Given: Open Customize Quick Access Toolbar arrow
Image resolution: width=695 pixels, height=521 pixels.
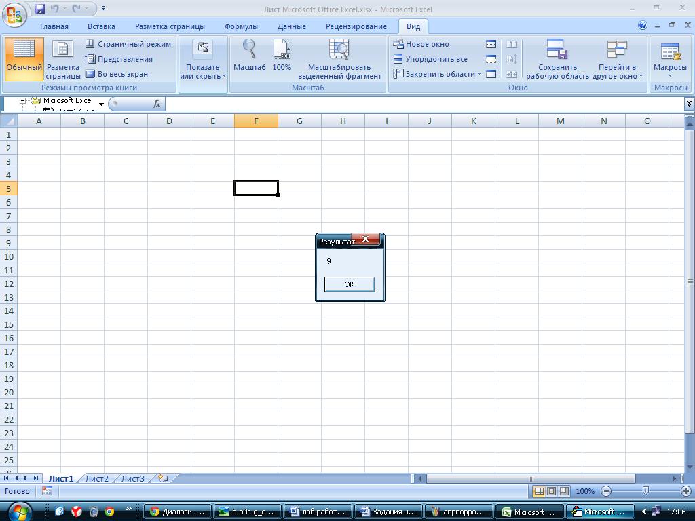Looking at the screenshot, I should [x=103, y=8].
